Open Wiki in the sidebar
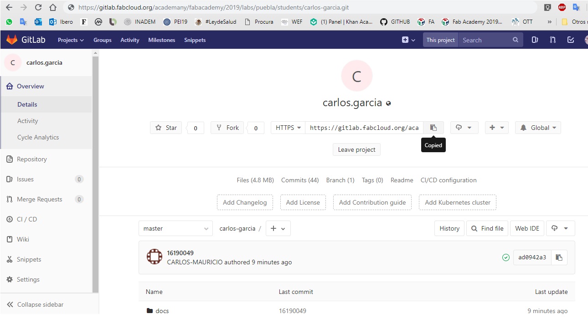The height and width of the screenshot is (319, 588). click(46, 239)
